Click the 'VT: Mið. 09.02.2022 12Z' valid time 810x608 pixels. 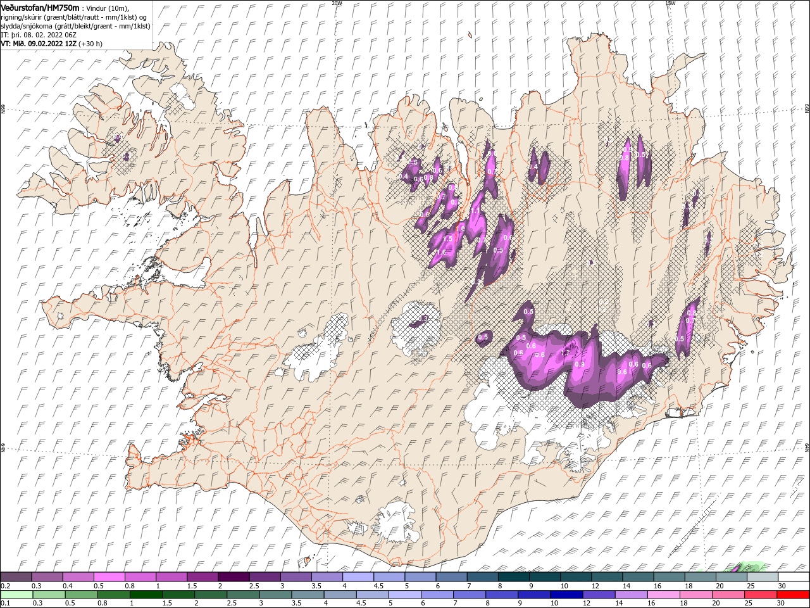pyautogui.click(x=39, y=44)
